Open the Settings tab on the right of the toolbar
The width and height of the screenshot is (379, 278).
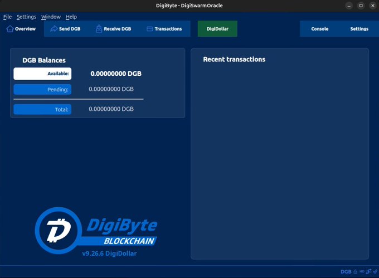[x=359, y=29]
